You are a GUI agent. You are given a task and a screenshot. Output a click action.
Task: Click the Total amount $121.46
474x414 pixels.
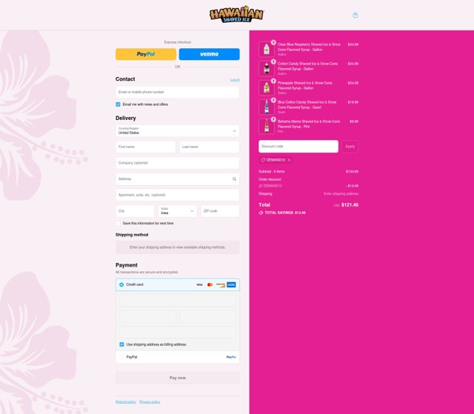[x=350, y=205]
